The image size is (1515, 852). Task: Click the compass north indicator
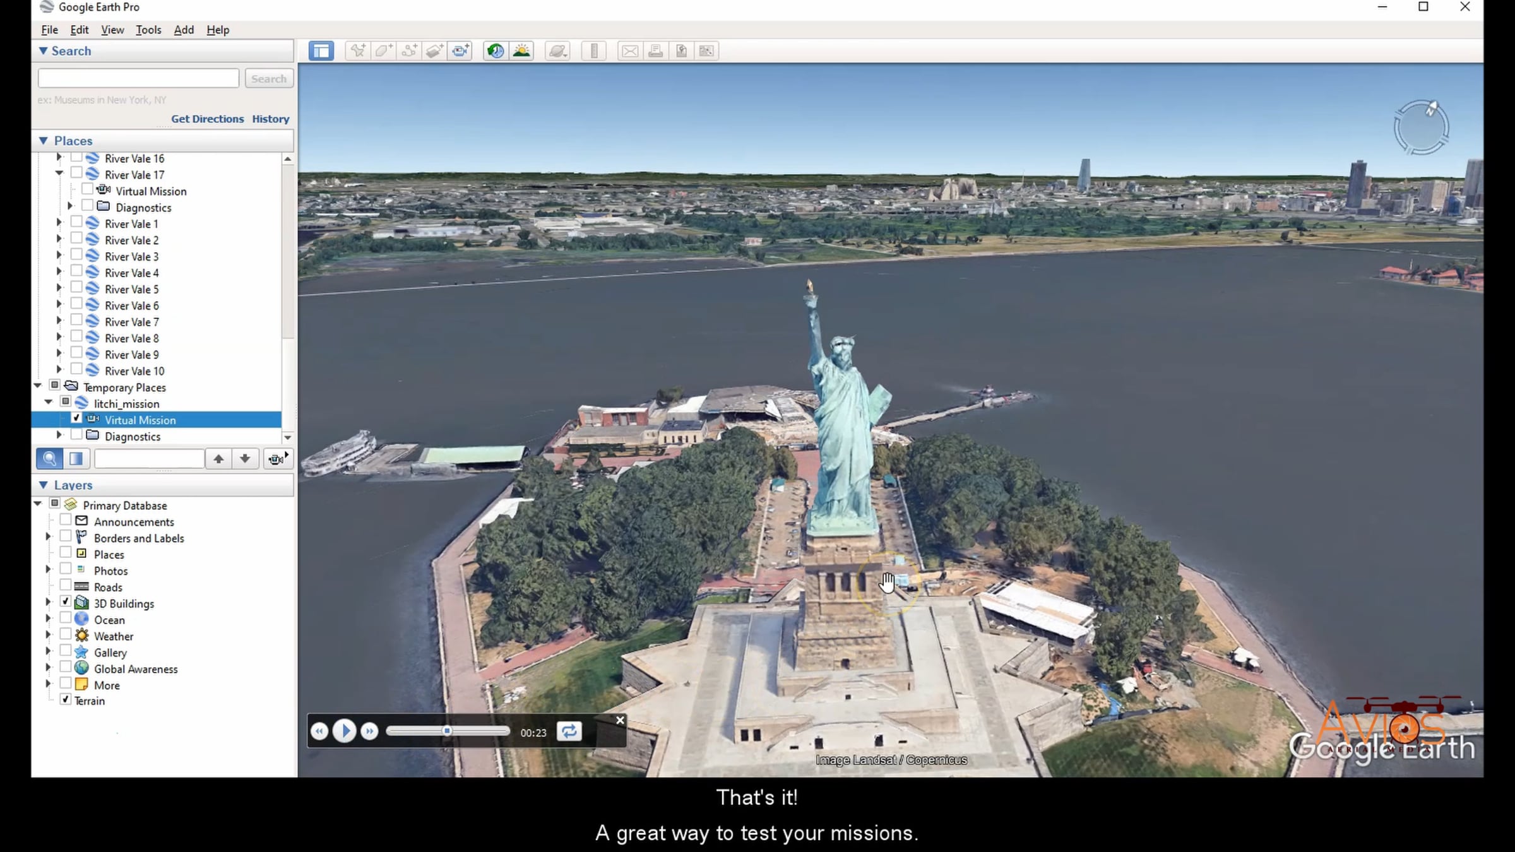pos(1432,108)
